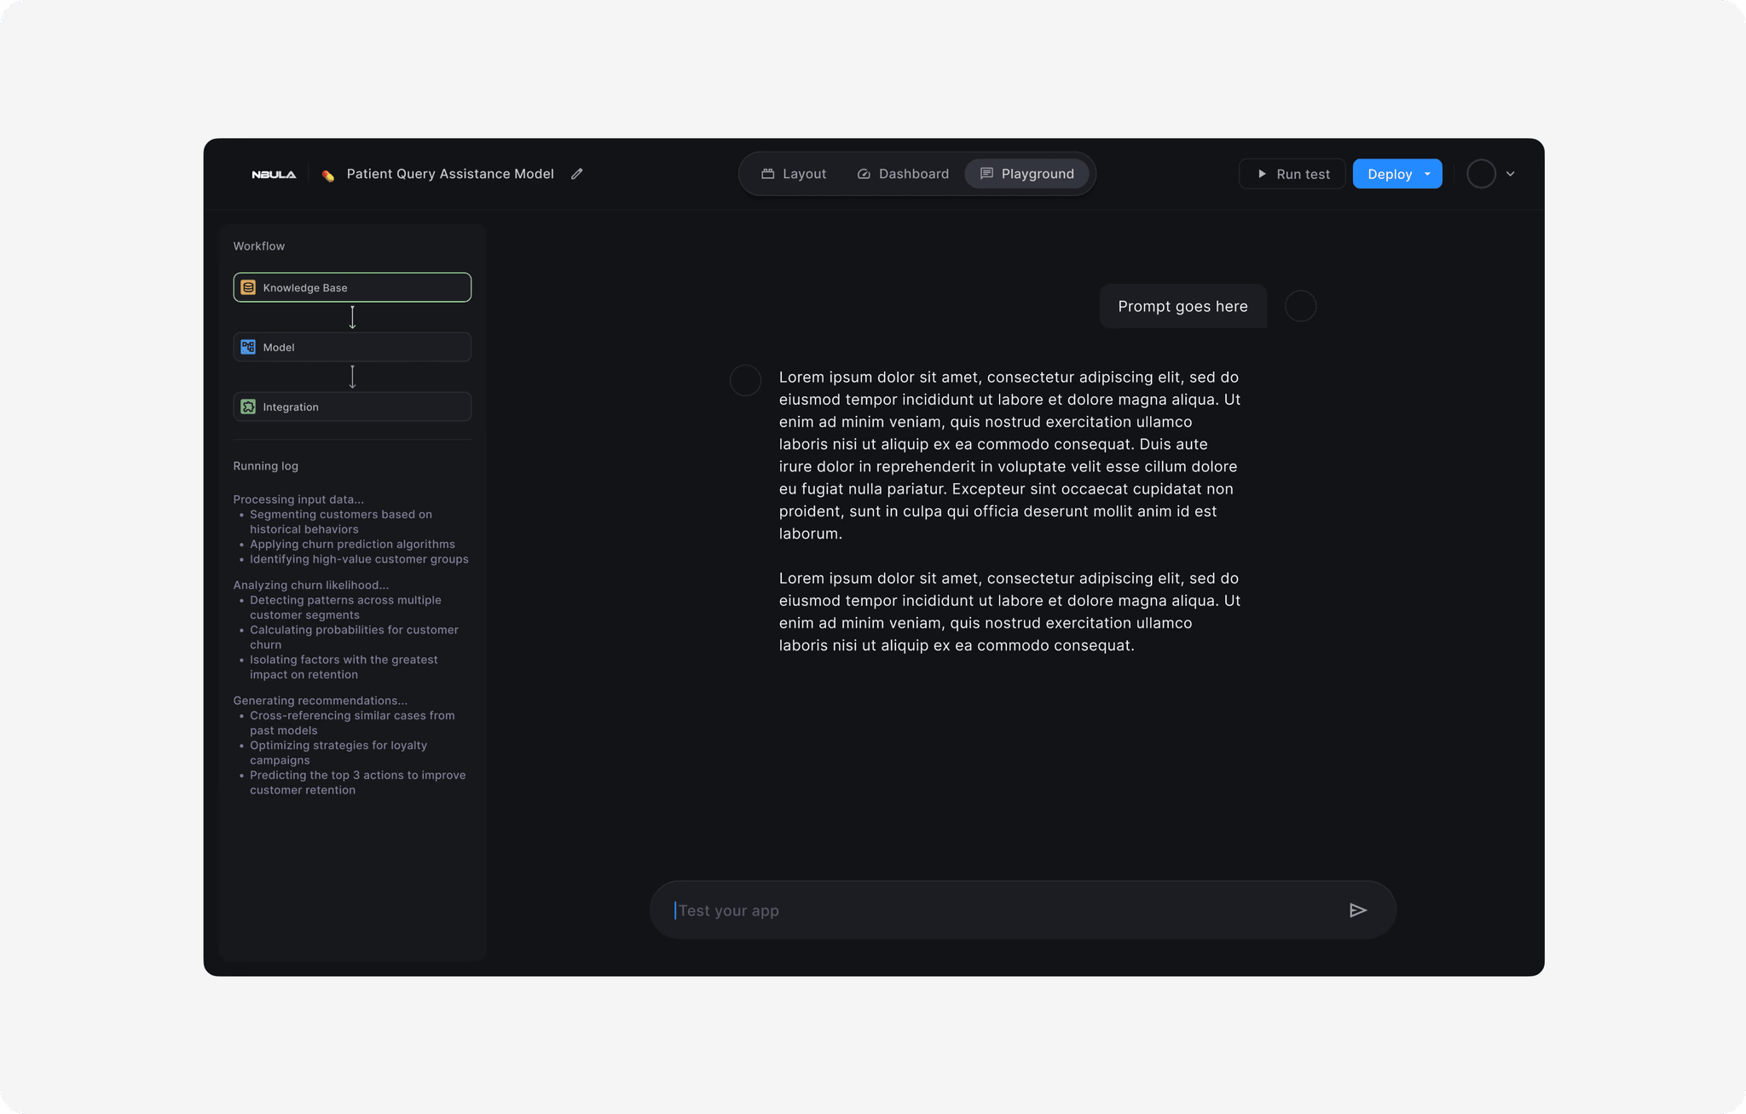Screen dimensions: 1746x1114
Task: Click the pencil icon to rename the model
Action: click(x=576, y=173)
